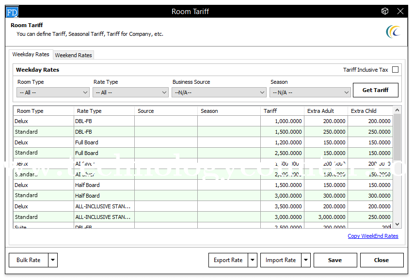Switch to the Weekday Rates tab
Viewport: 413px width, 279px height.
tap(31, 54)
